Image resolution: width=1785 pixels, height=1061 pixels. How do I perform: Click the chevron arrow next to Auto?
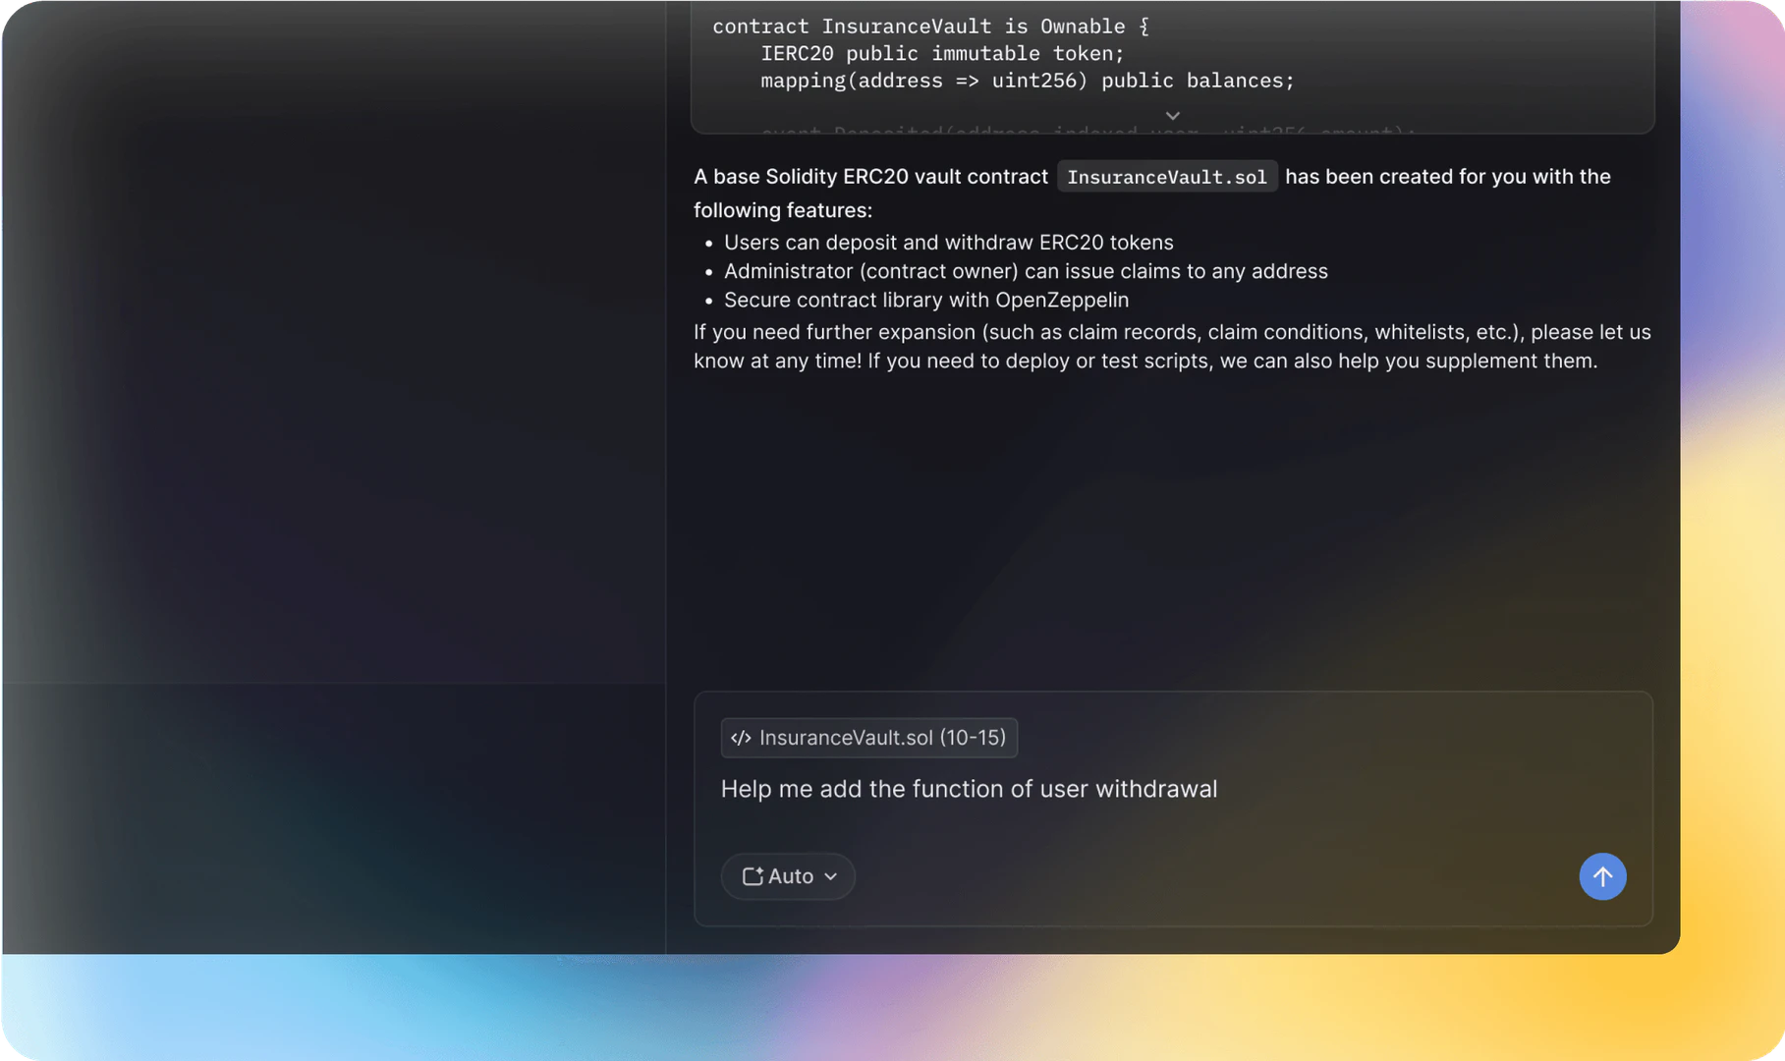[828, 877]
